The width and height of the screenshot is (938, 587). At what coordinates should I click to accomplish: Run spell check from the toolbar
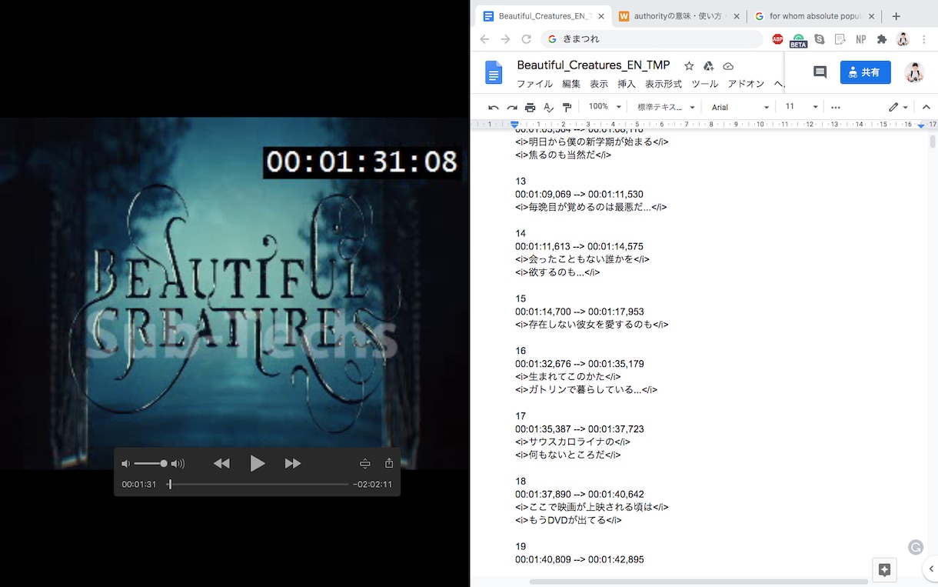click(549, 108)
